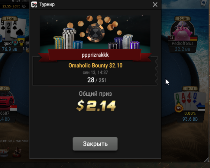The width and height of the screenshot is (210, 168).
Task: Click the 9 2 A spade cards
Action: coord(13,29)
